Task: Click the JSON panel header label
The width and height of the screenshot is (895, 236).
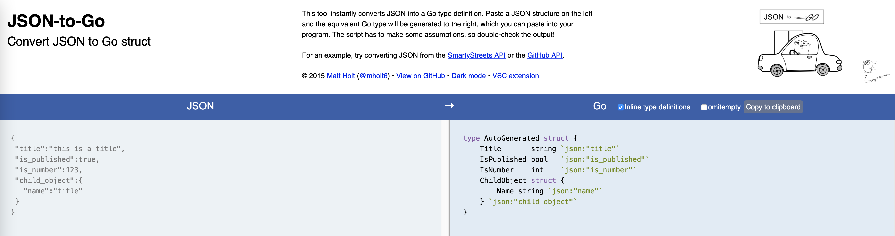Action: point(200,106)
